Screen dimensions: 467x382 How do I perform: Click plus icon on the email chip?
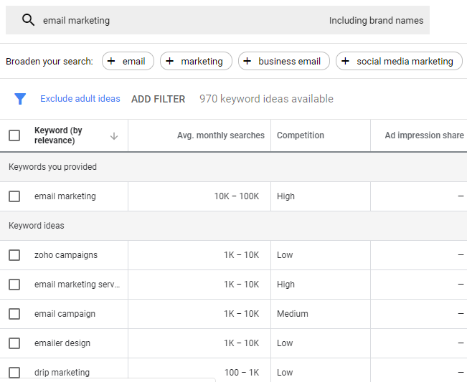tap(111, 62)
